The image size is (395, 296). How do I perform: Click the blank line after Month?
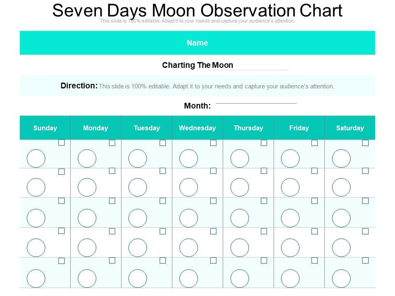coord(256,102)
